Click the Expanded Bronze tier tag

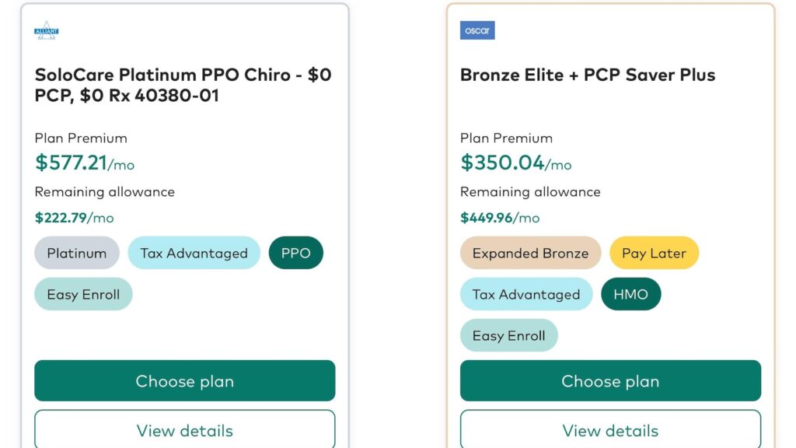tap(530, 253)
